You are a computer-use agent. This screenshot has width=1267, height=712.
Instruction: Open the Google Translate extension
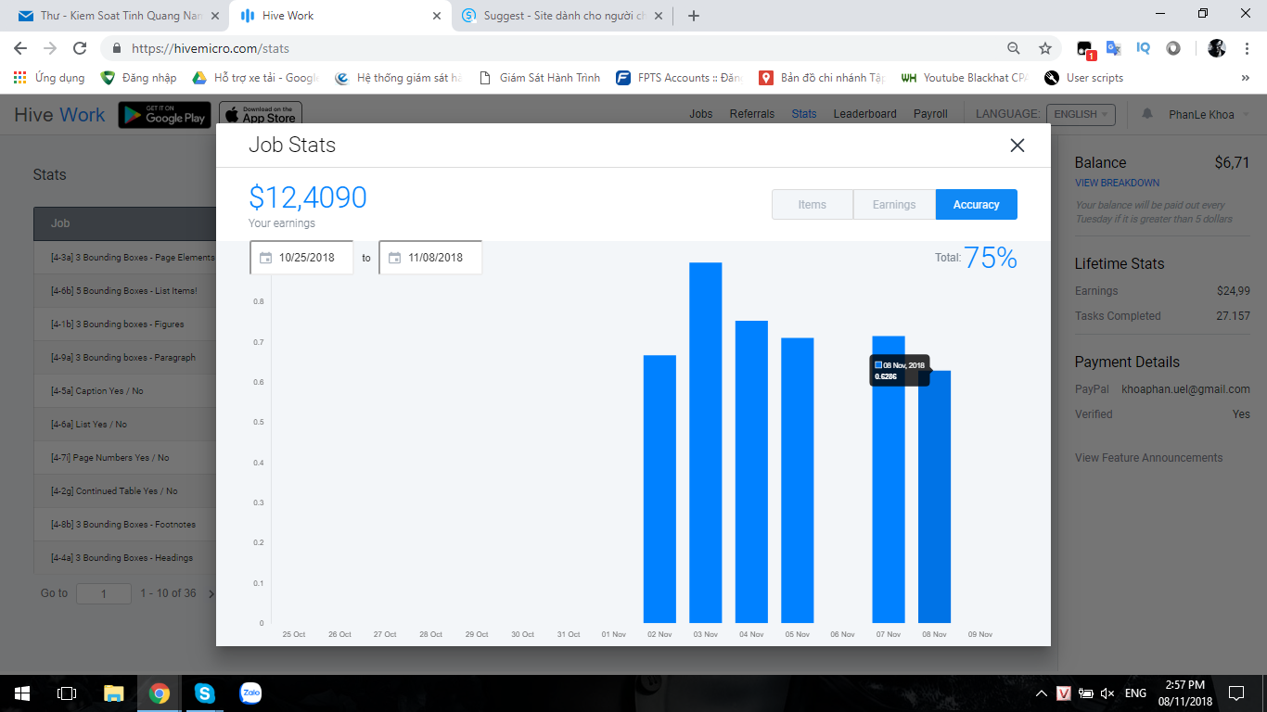click(1114, 48)
